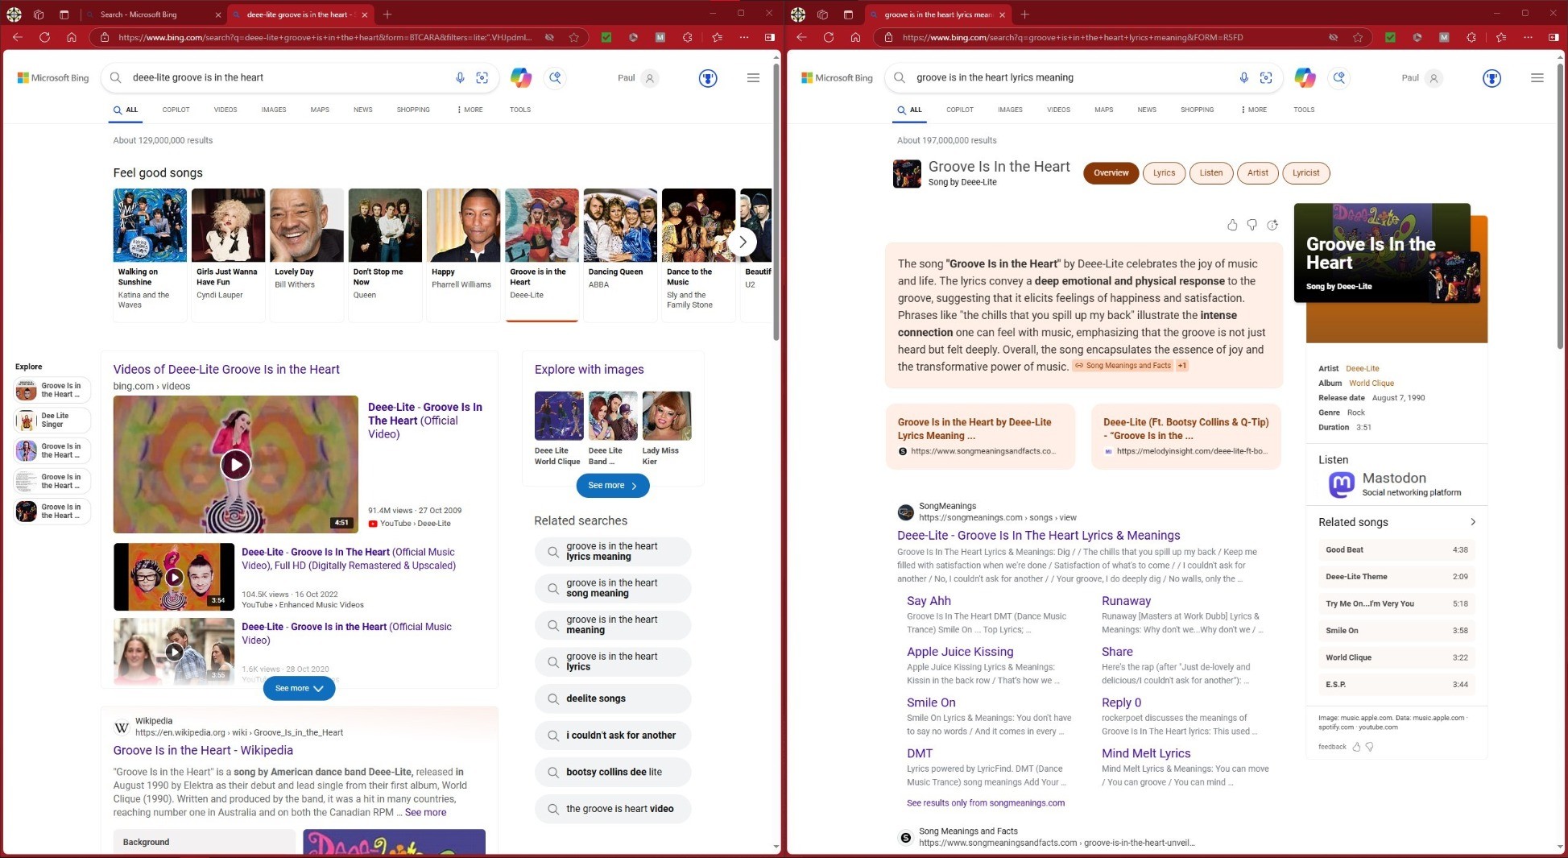This screenshot has height=858, width=1568.
Task: Open visual search camera icon in right window
Action: click(1266, 77)
